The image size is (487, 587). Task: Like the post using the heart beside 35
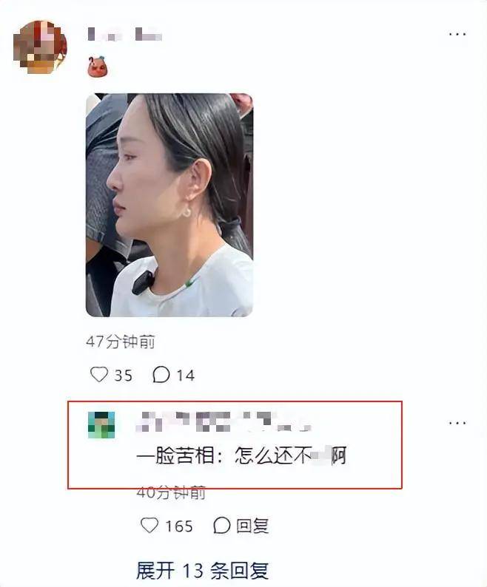(99, 374)
